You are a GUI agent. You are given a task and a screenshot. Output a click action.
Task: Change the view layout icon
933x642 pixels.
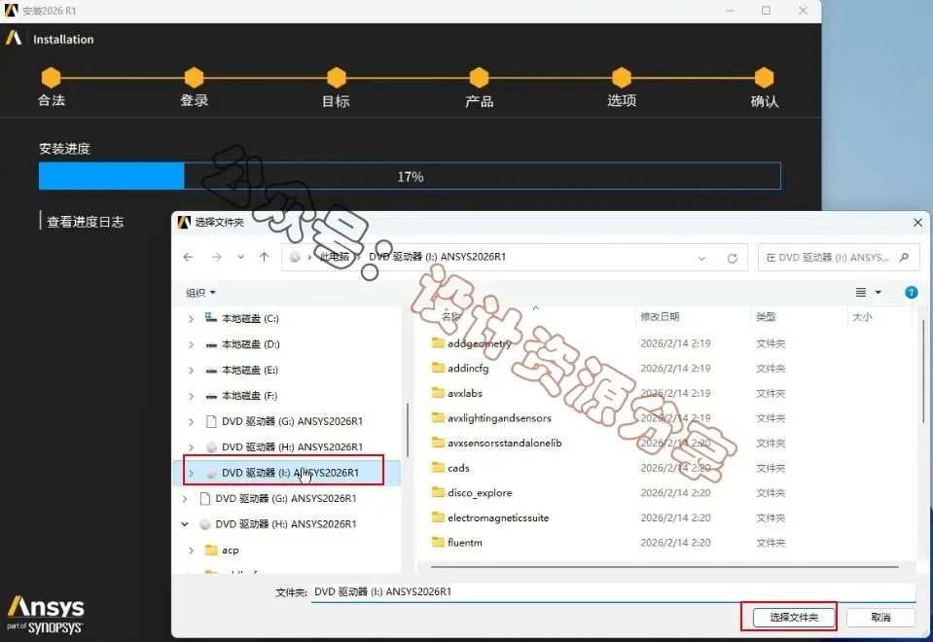click(860, 292)
